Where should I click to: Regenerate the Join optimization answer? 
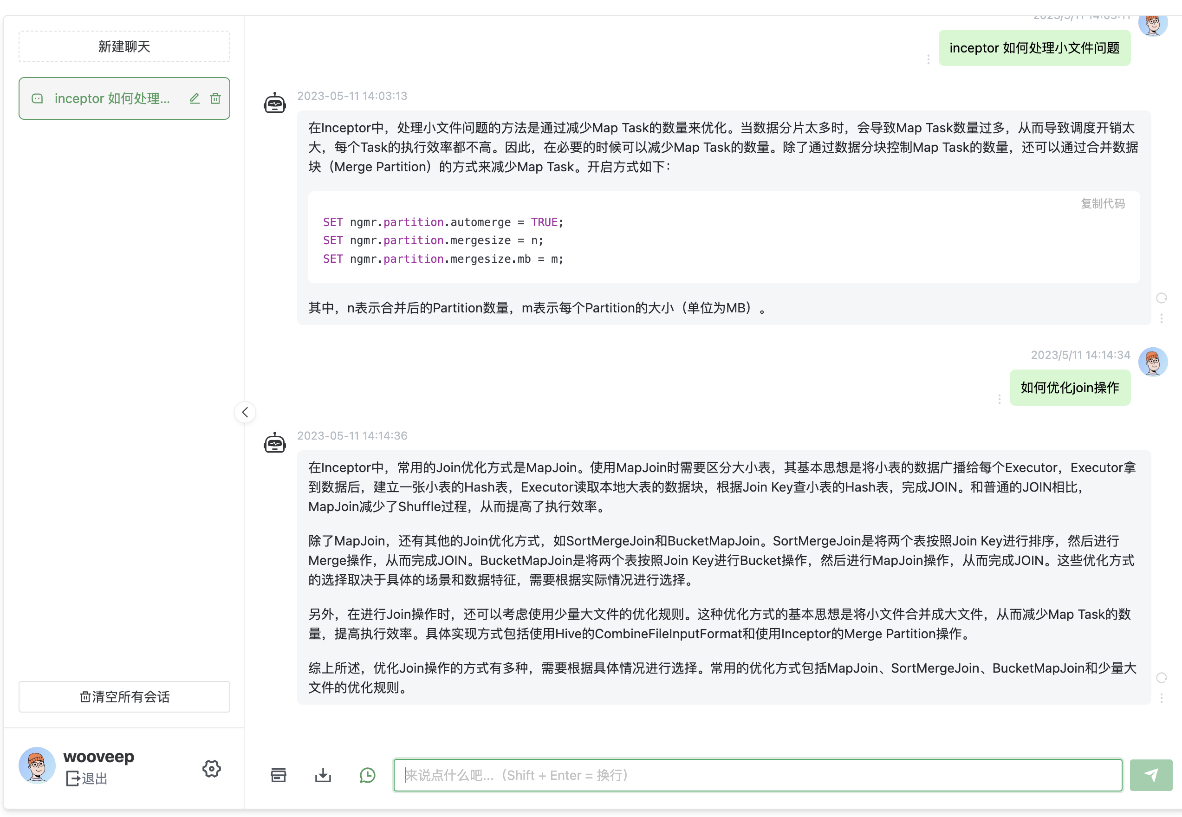(1162, 678)
